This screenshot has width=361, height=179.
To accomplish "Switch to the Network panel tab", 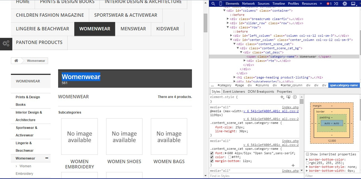I will pos(248,4).
